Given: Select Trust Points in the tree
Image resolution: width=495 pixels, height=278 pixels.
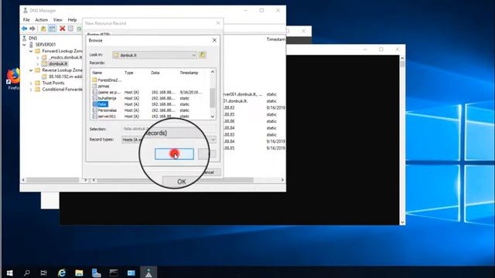Looking at the screenshot, I should [x=53, y=83].
